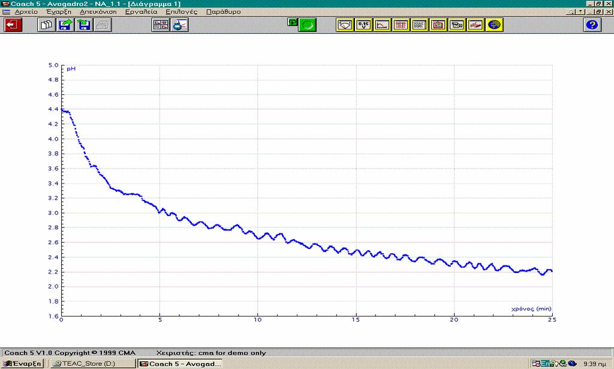The image size is (614, 369).
Task: Open the Έναρξη menu in menu bar
Action: [59, 12]
